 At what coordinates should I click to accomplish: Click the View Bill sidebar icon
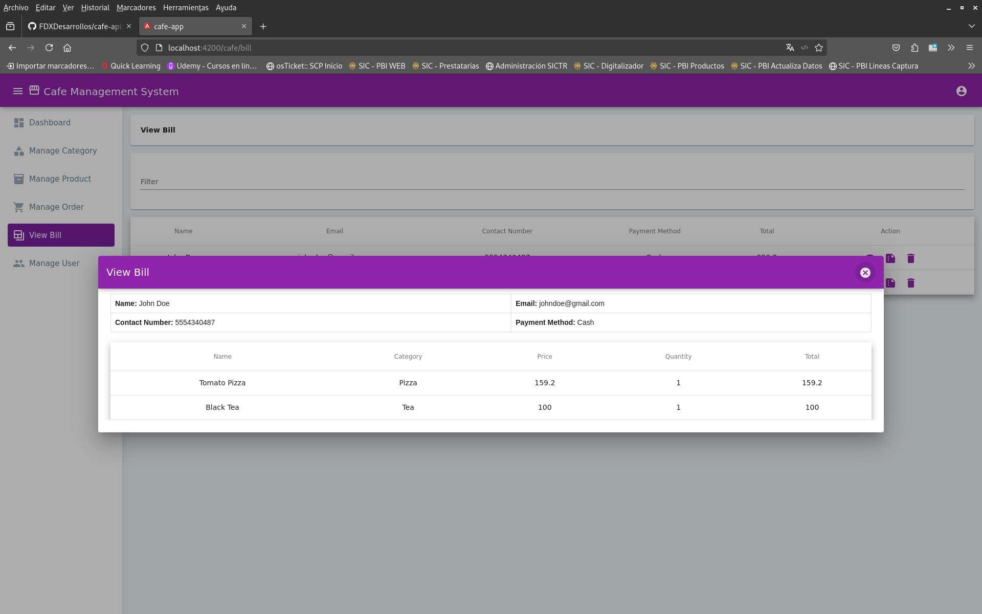point(19,235)
